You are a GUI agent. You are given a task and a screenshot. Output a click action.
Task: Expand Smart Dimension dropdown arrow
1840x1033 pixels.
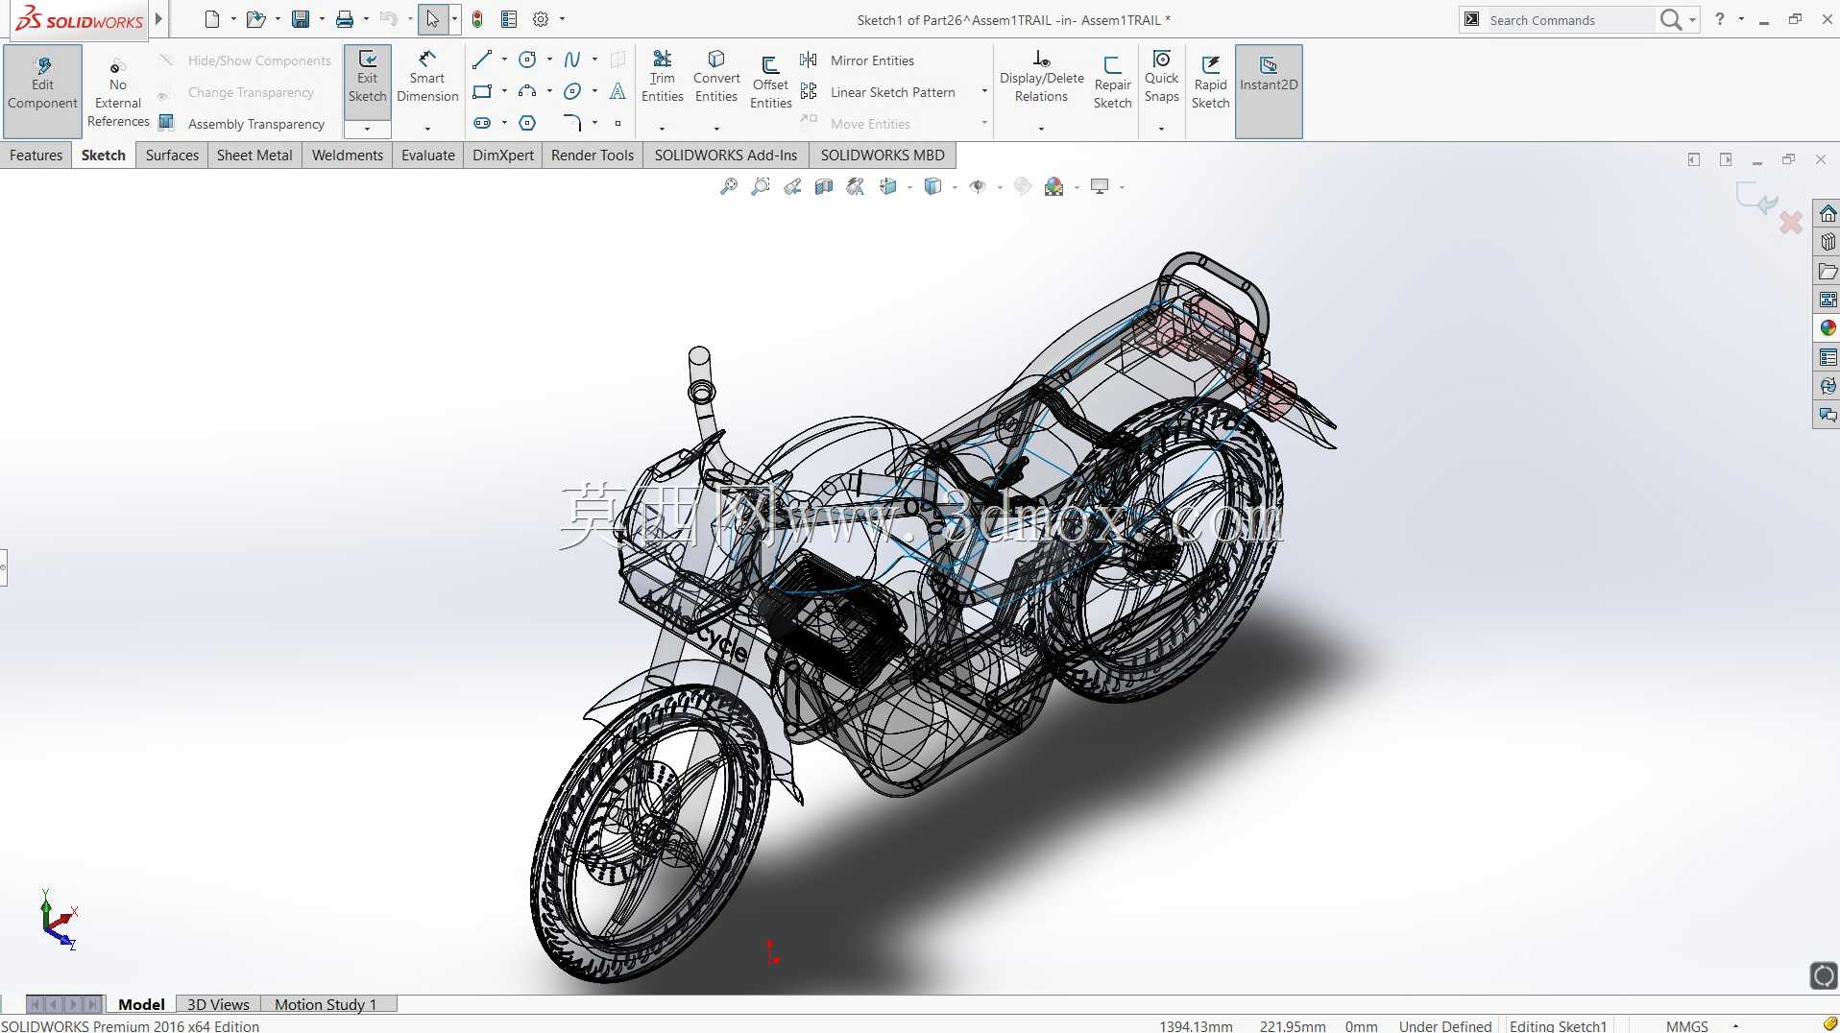click(427, 129)
